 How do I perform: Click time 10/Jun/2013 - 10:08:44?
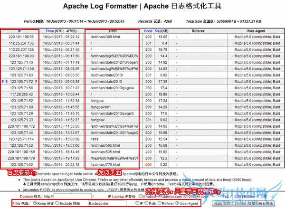point(61,95)
